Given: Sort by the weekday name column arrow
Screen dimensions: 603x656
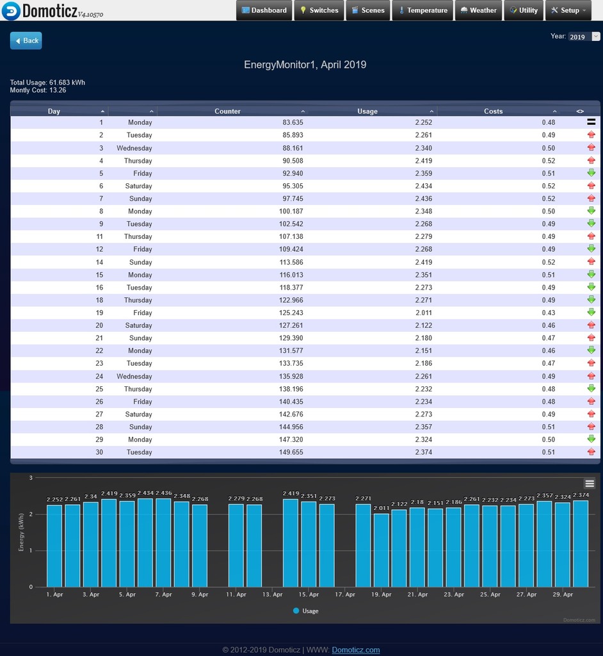Looking at the screenshot, I should click(151, 111).
